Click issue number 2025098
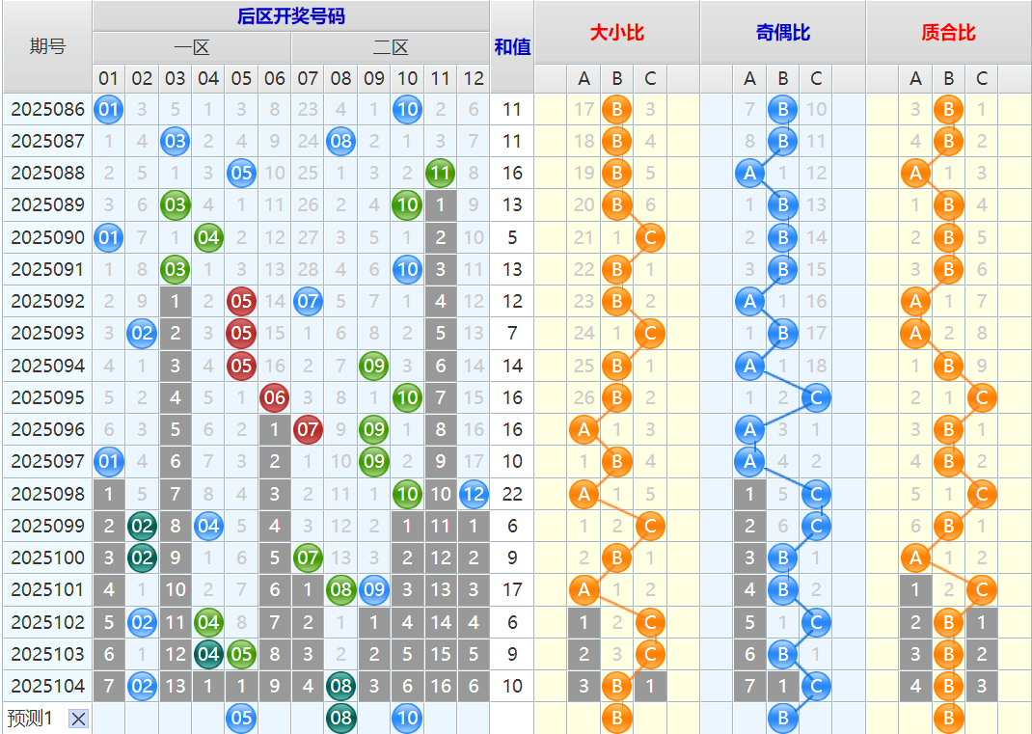 point(47,494)
